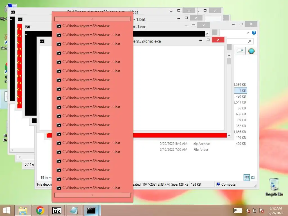Open 7-Zip from the taskbar
Image resolution: width=288 pixels, height=216 pixels.
click(57, 210)
